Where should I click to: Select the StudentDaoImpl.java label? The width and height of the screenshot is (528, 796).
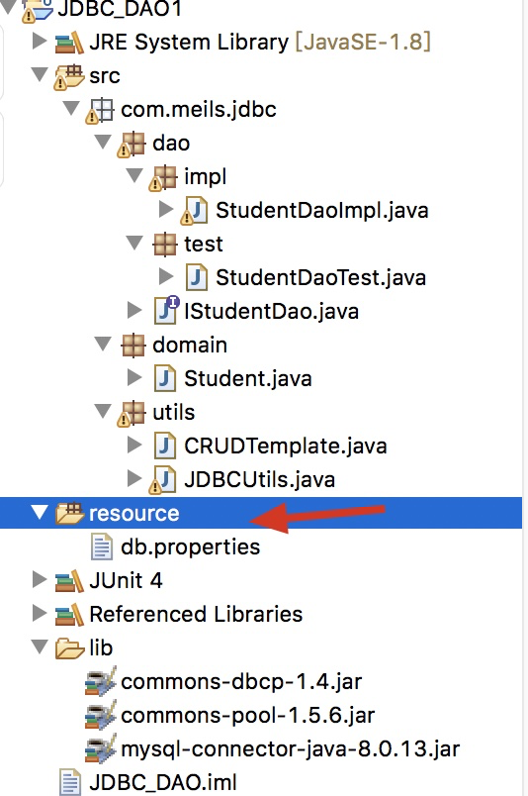[322, 211]
